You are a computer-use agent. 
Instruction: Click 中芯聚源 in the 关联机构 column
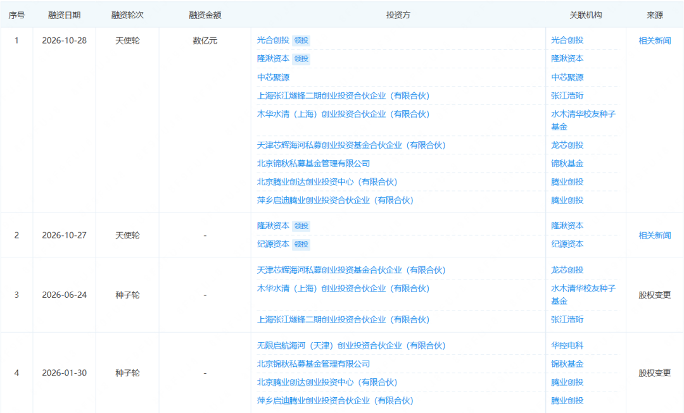pos(567,77)
